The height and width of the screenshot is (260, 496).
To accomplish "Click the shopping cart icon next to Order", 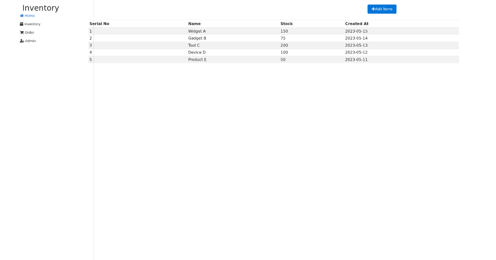I will click(x=21, y=32).
